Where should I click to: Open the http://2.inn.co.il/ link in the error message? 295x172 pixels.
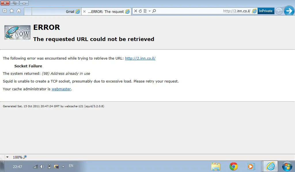[140, 58]
